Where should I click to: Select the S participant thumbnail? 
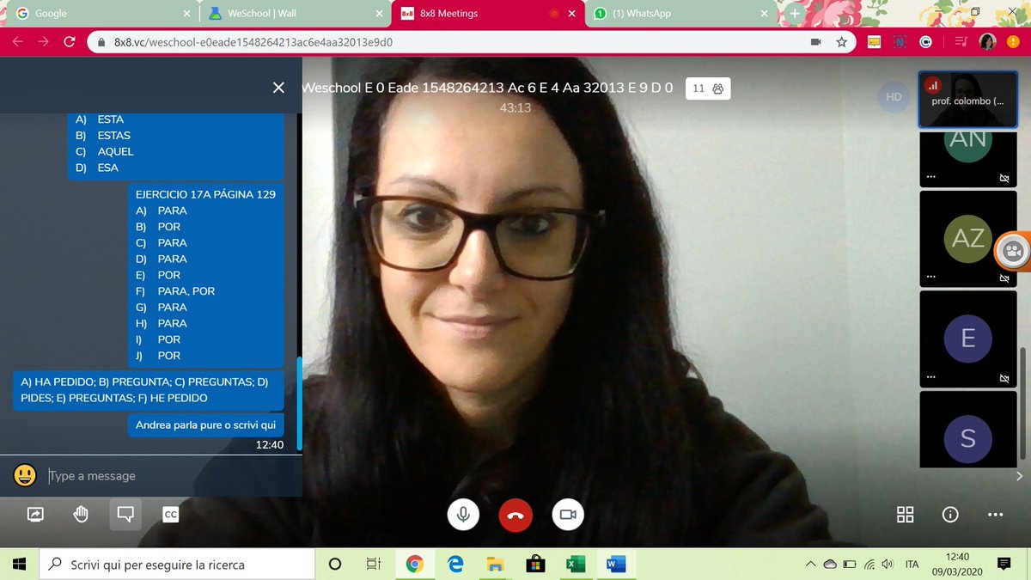coord(968,430)
